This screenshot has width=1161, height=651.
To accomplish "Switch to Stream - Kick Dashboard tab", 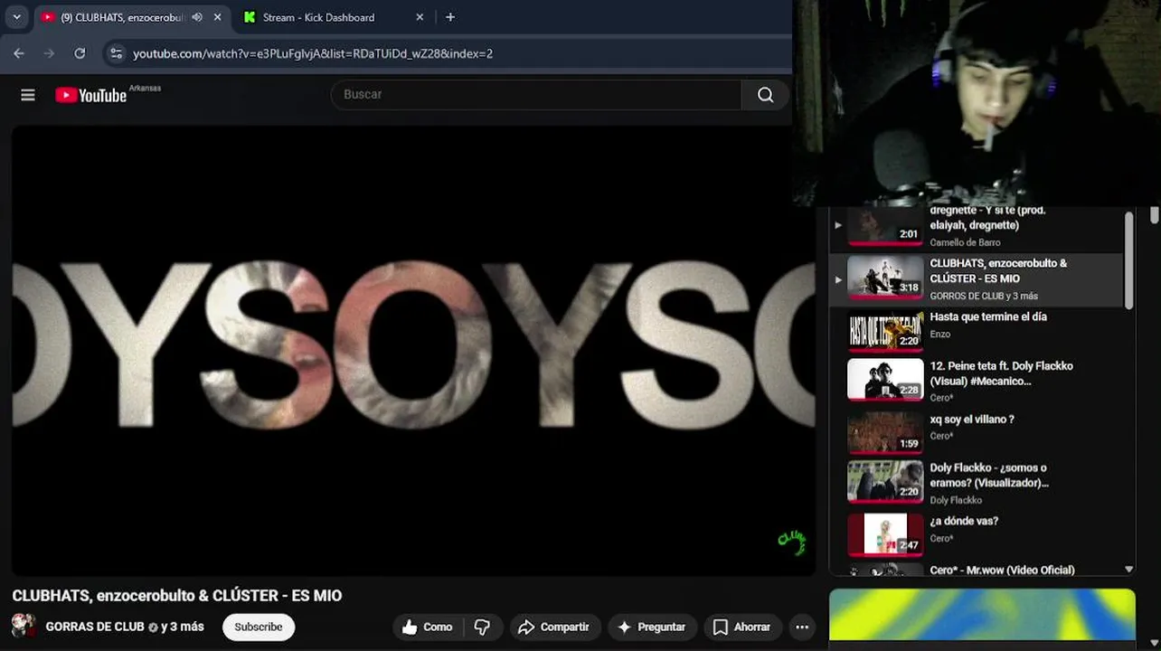I will 318,17.
